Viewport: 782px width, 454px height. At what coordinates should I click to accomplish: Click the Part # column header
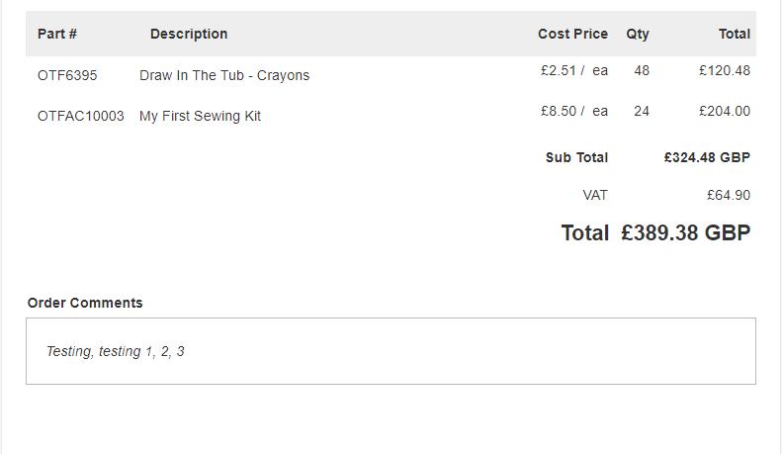[x=57, y=34]
